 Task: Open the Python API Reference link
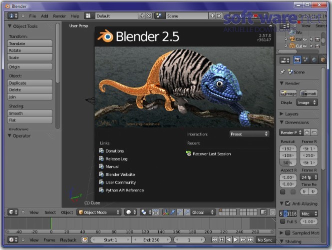[x=124, y=190]
